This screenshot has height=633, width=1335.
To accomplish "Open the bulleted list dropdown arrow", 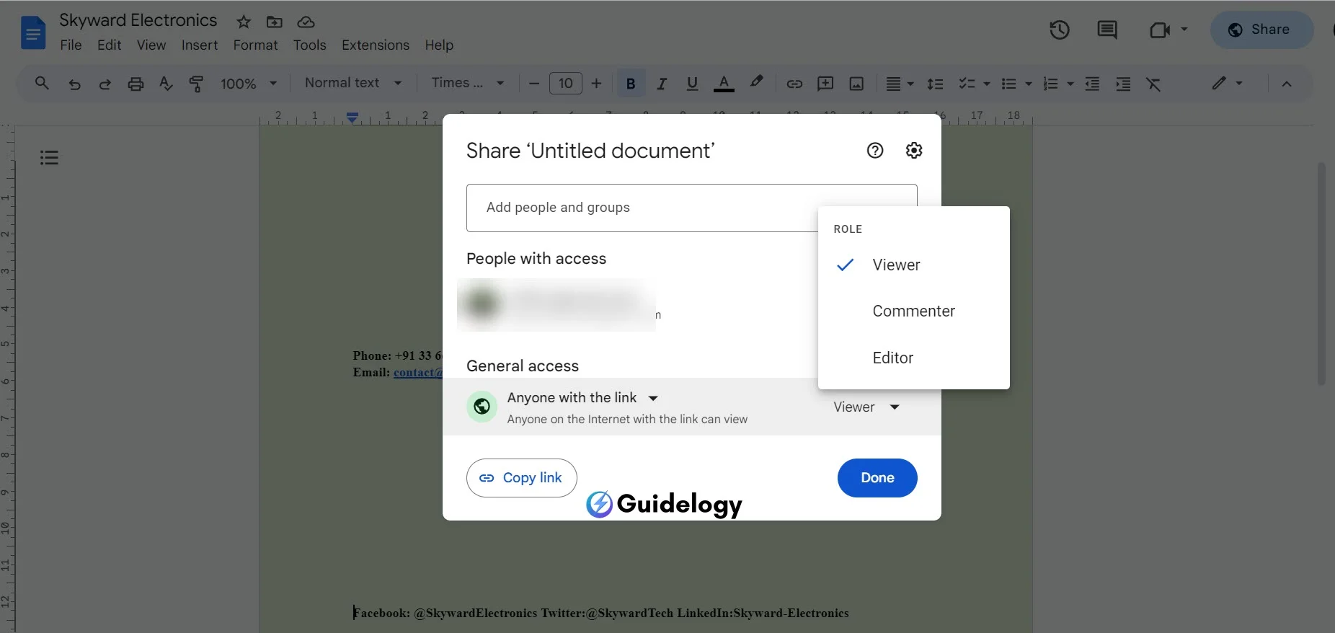I will point(1029,84).
